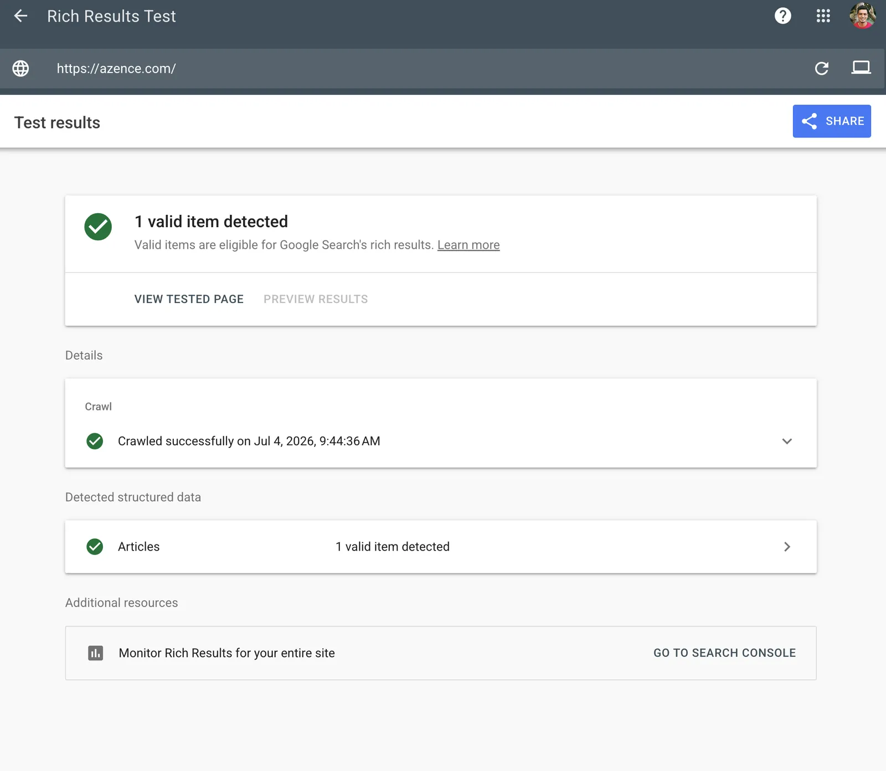Go back using the arrow icon
Viewport: 886px width, 771px height.
(x=20, y=16)
